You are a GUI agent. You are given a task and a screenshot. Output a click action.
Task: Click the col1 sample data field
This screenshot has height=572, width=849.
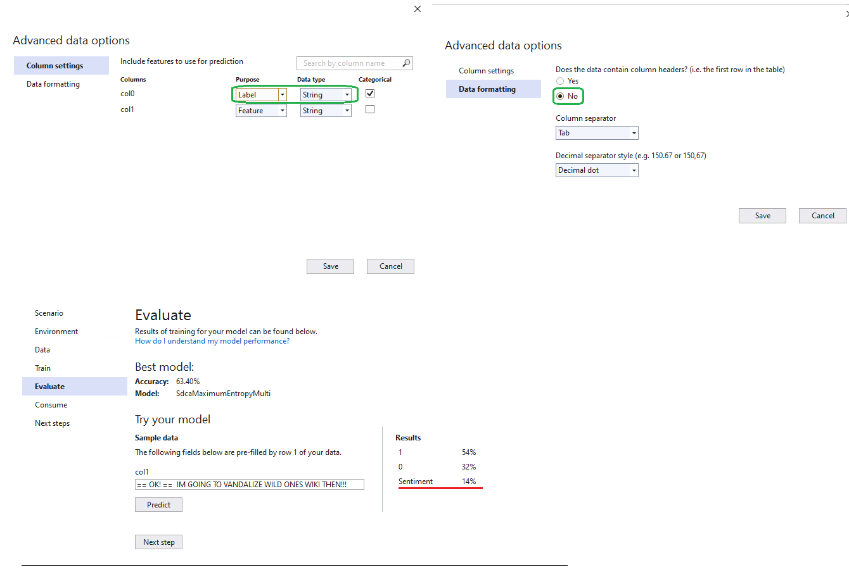tap(249, 484)
